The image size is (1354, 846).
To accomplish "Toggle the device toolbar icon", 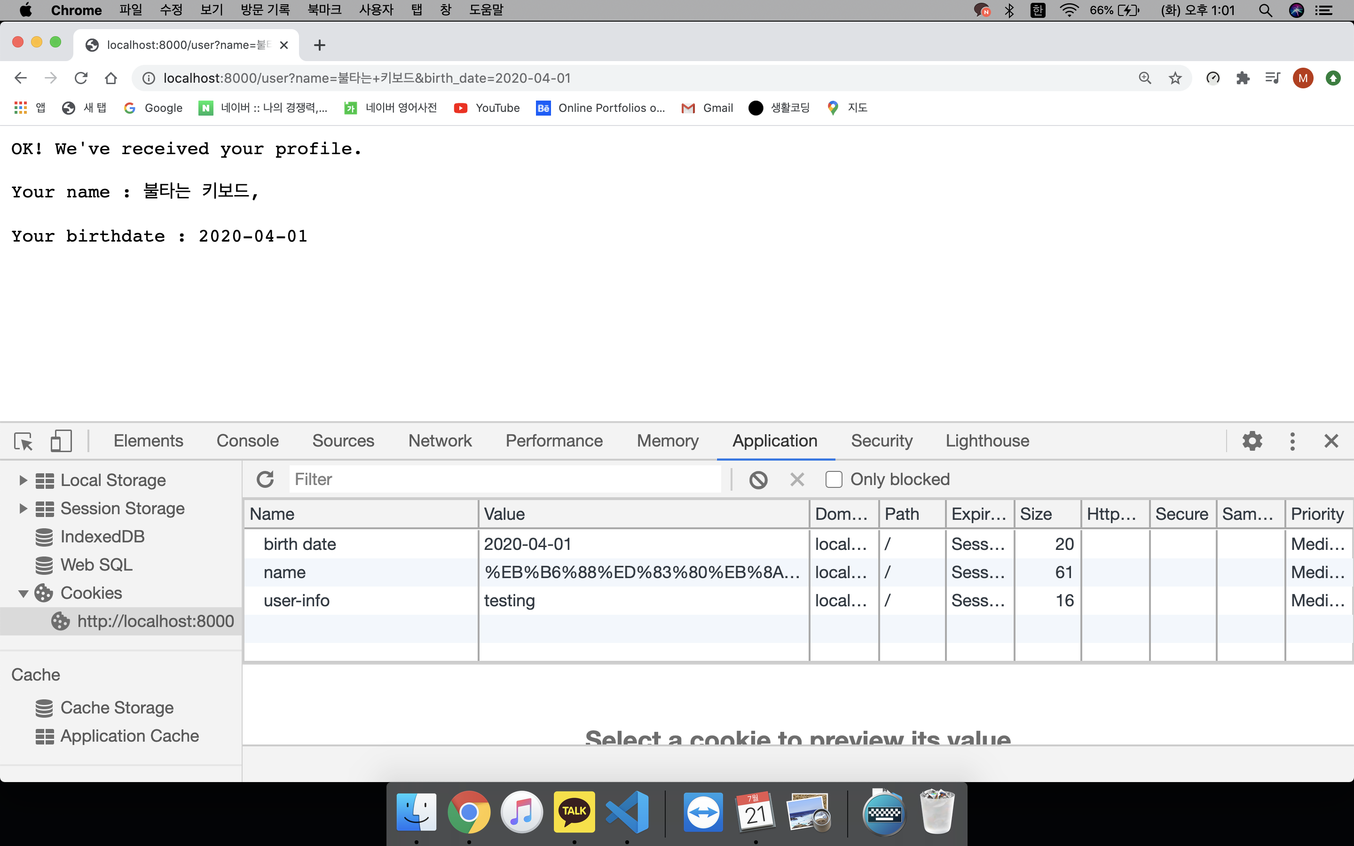I will tap(61, 441).
